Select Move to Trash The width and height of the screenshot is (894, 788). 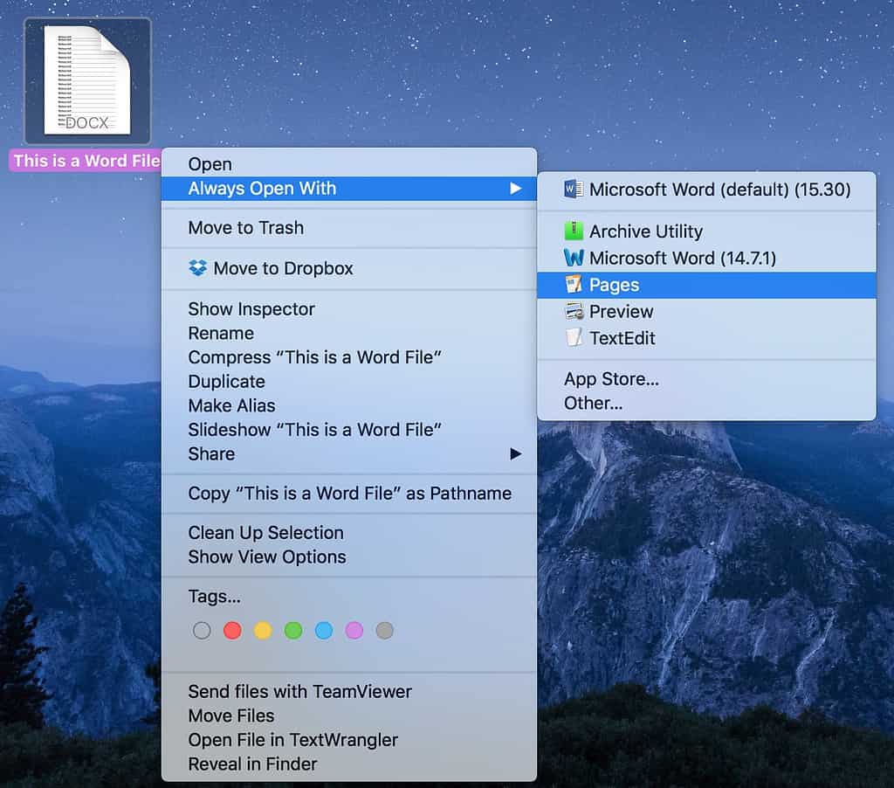pos(245,228)
